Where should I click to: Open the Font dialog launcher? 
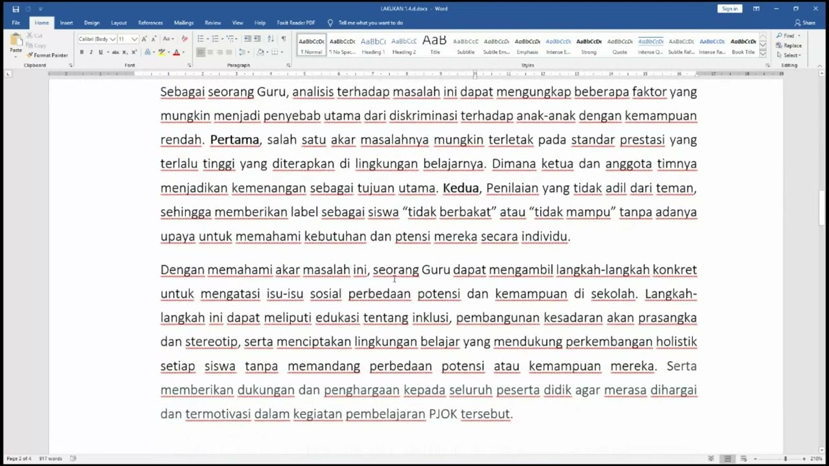point(189,65)
